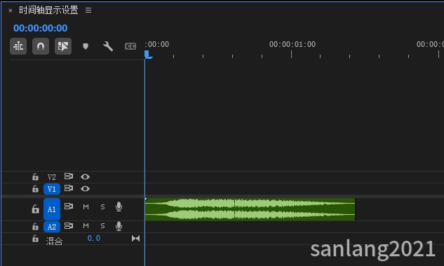
Task: Close the 时间轴显示设置 panel tab
Action: [x=11, y=10]
